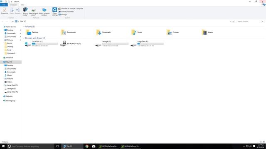This screenshot has height=149, width=266.
Task: Select Homegroup in the navigation pane
Action: click(x=10, y=101)
